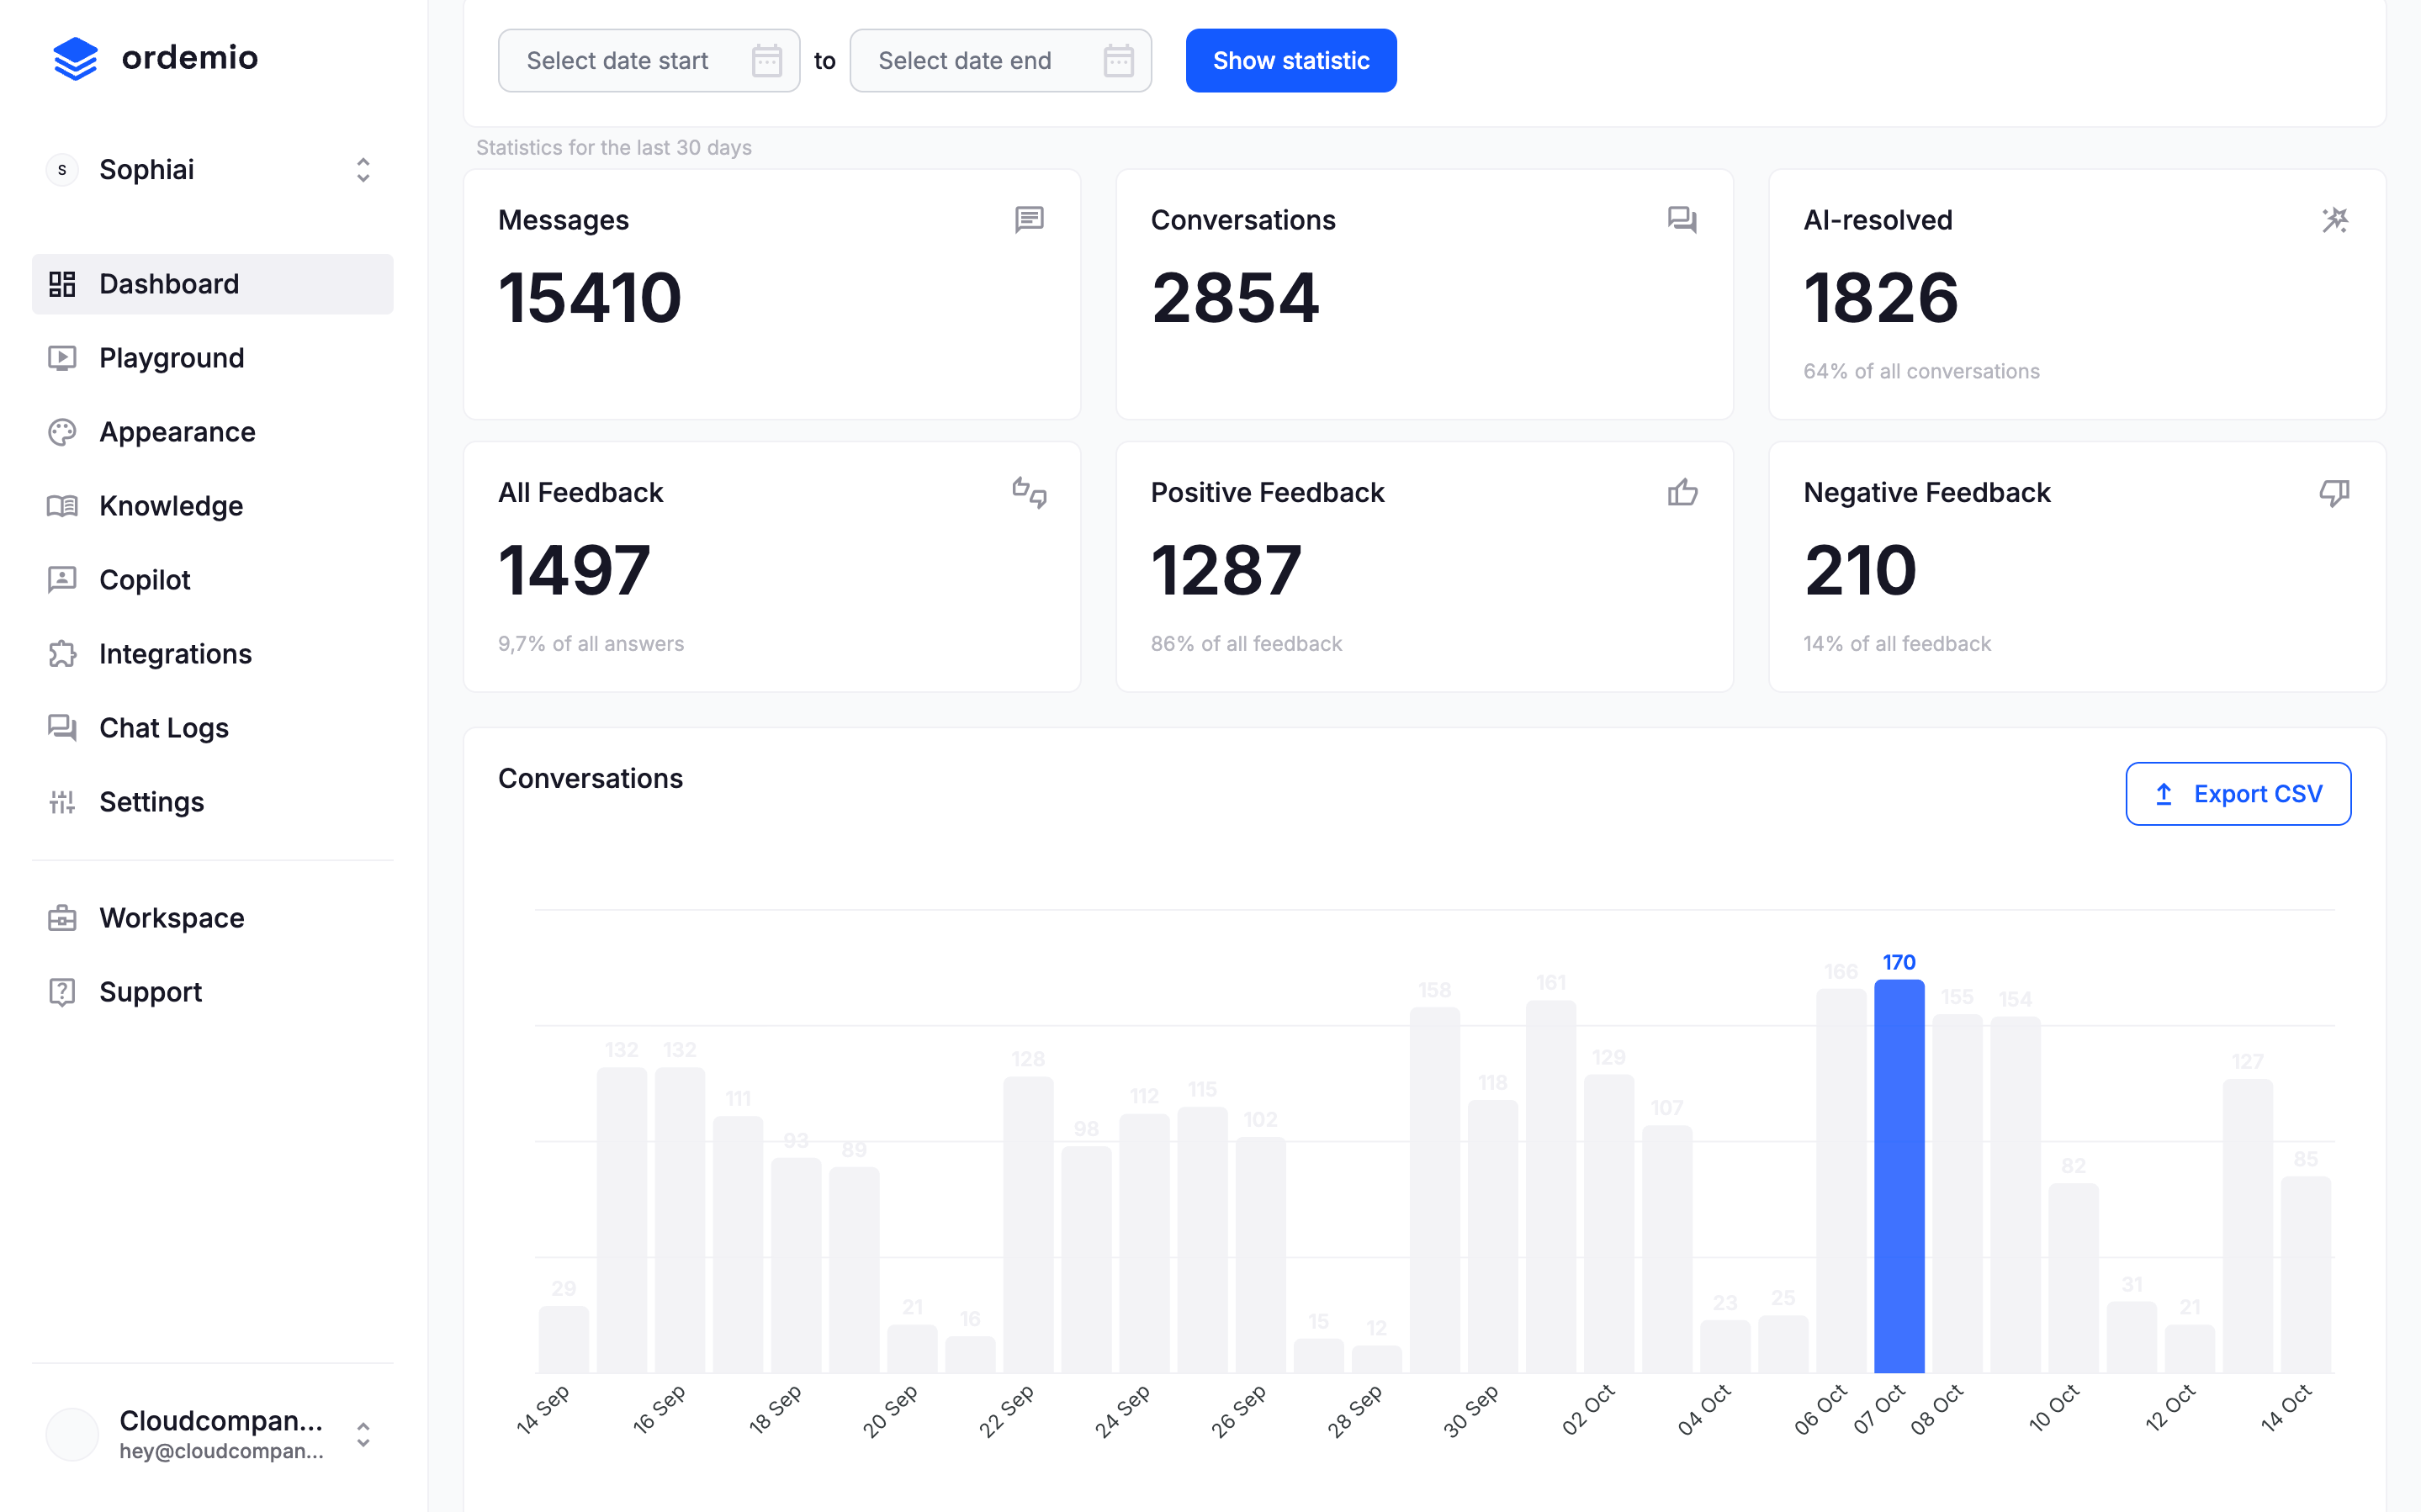Click the All Feedback thumbs icon
Screen dimensions: 2421x1512
coord(1029,492)
